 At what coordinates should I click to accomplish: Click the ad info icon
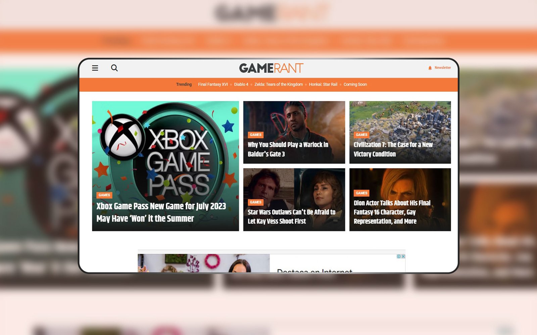click(399, 256)
